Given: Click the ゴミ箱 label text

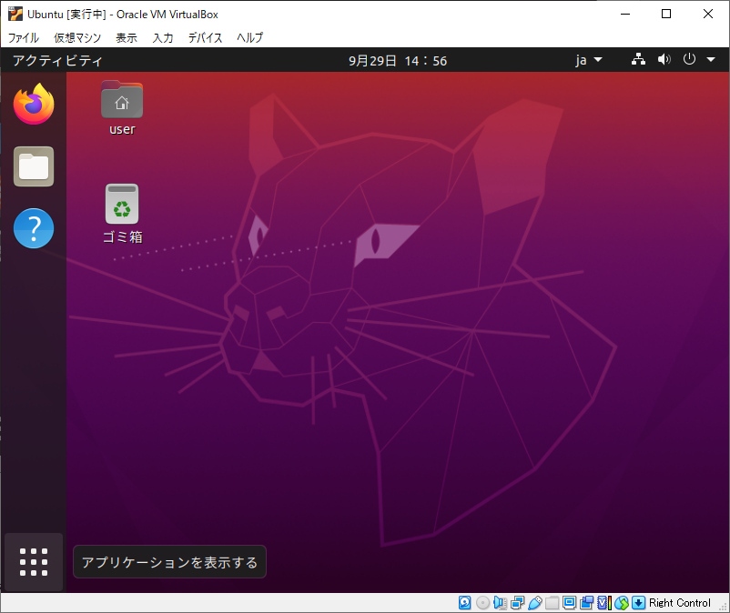Looking at the screenshot, I should click(x=122, y=237).
